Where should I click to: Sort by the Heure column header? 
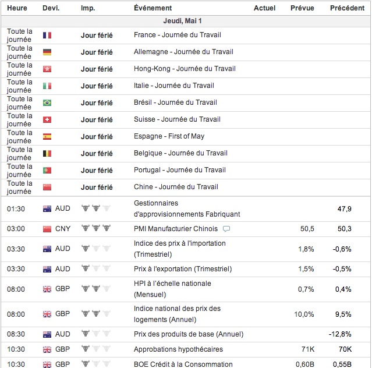(x=17, y=8)
